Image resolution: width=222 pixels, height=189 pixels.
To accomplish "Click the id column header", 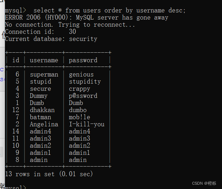I will pos(16,60).
